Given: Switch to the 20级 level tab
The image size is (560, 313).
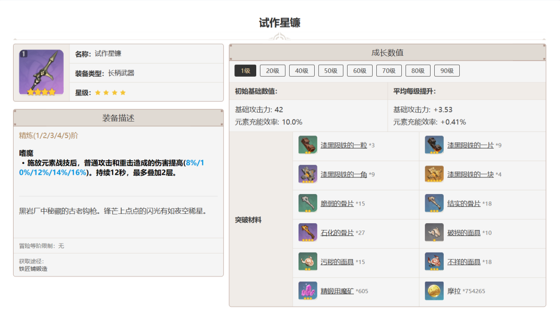Looking at the screenshot, I should [x=273, y=71].
